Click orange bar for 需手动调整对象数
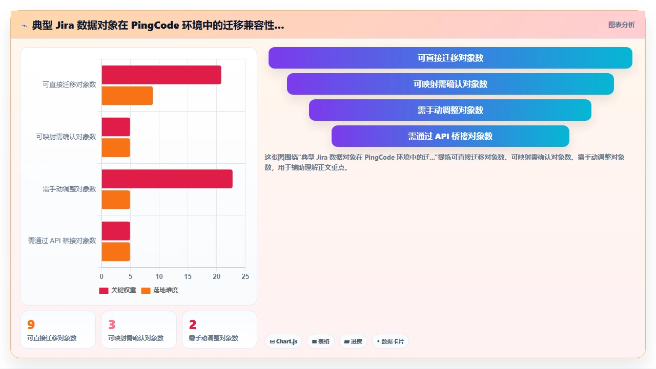 [116, 200]
